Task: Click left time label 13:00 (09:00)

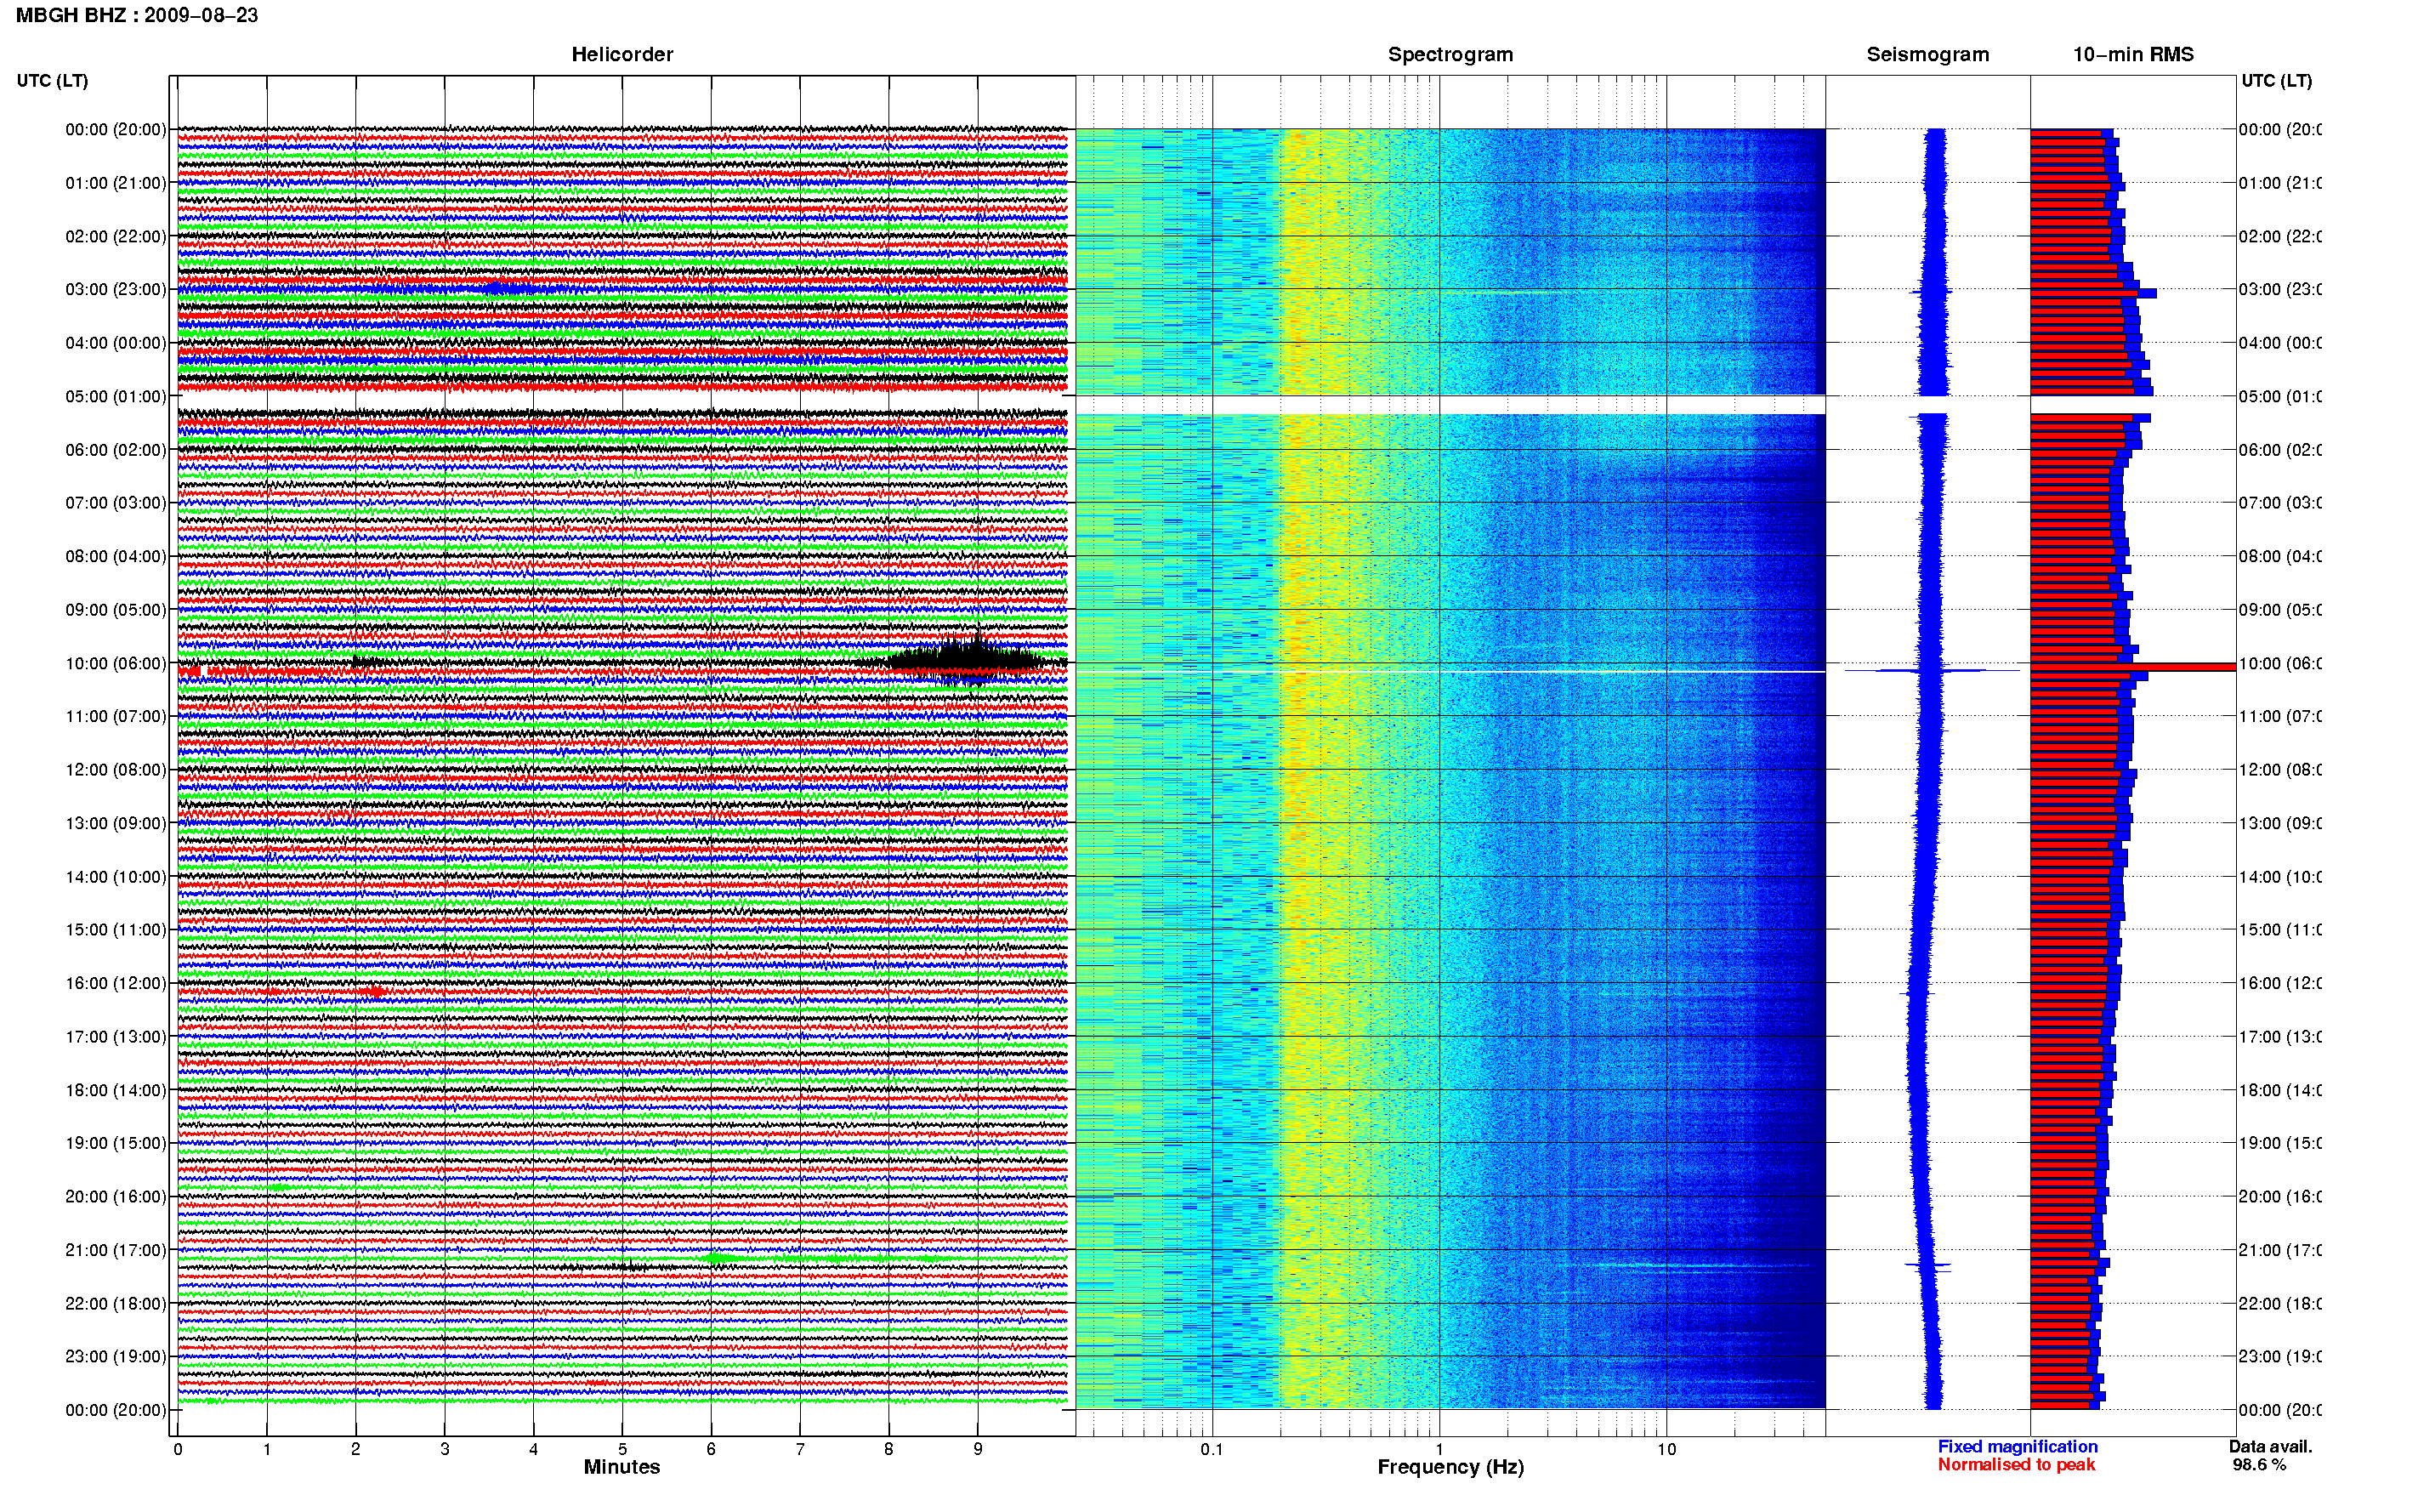Action: coord(116,823)
